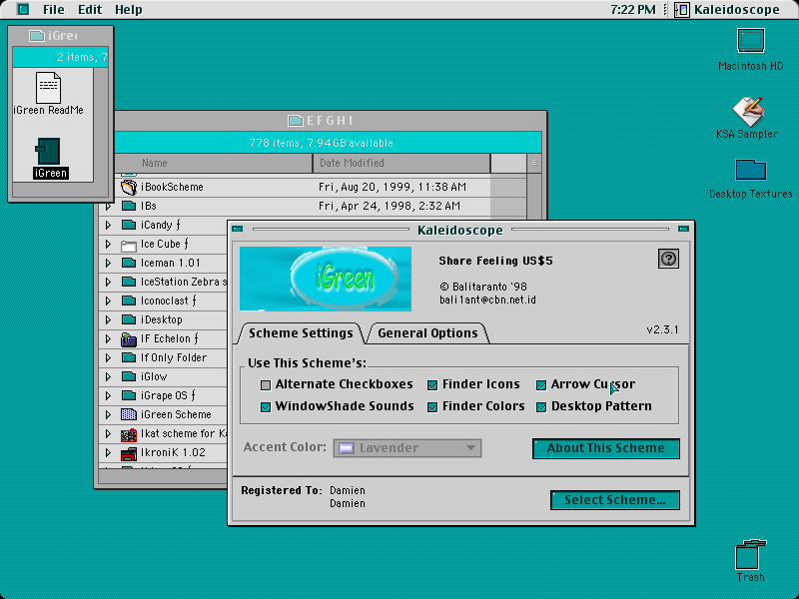Toggle the Desktop Pattern checkbox

coord(541,407)
